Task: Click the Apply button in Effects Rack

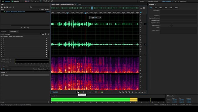Action: pos(8,69)
